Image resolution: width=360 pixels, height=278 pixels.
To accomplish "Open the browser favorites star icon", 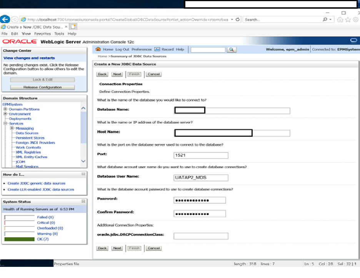I will (348, 20).
